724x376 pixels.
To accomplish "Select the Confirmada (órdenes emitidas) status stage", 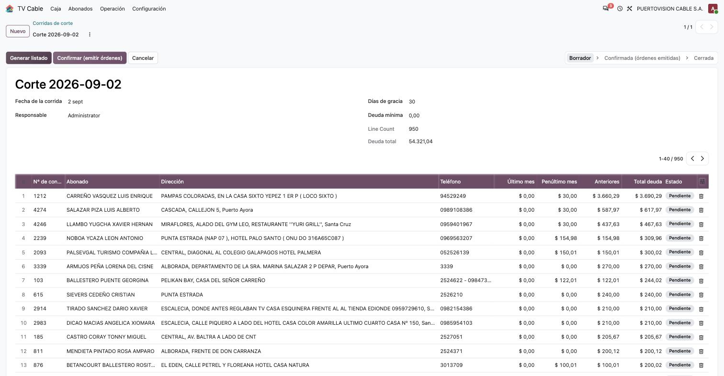I will [642, 58].
